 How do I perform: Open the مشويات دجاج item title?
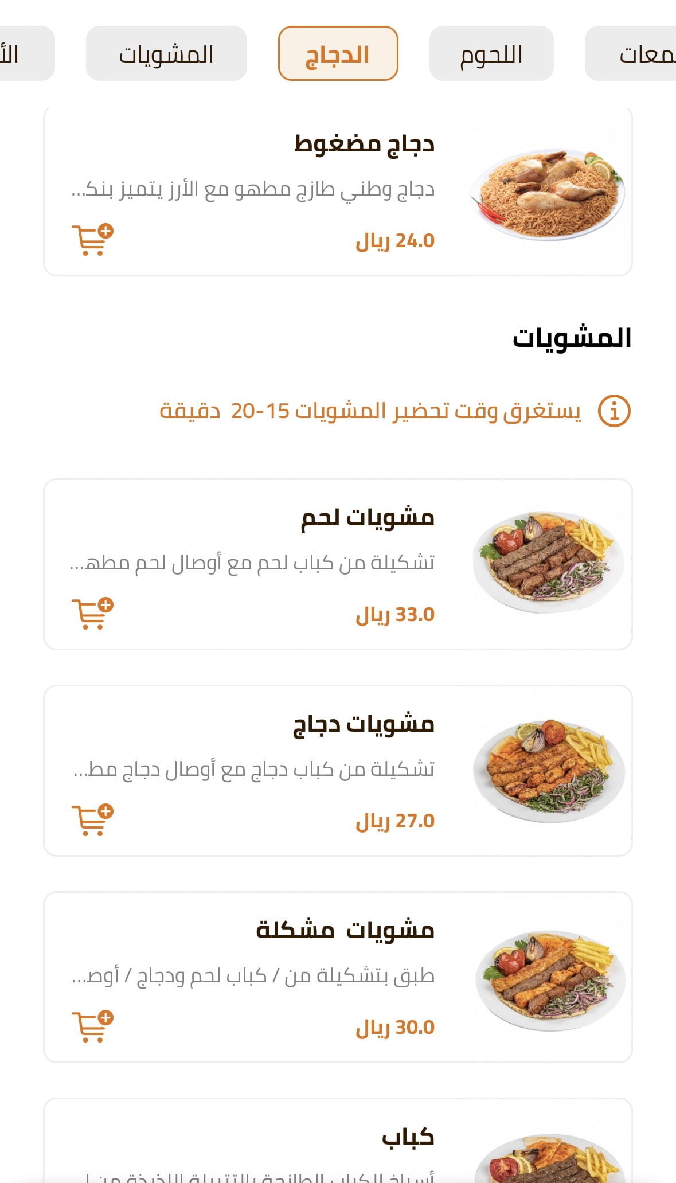click(x=364, y=724)
